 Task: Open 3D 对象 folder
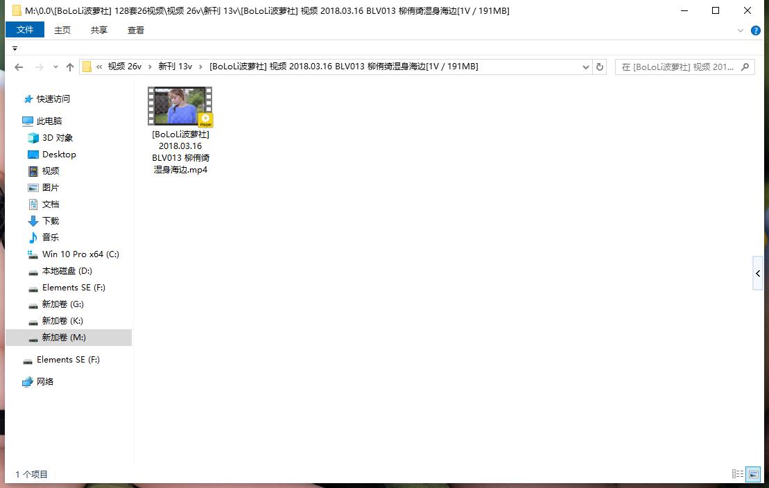point(58,137)
